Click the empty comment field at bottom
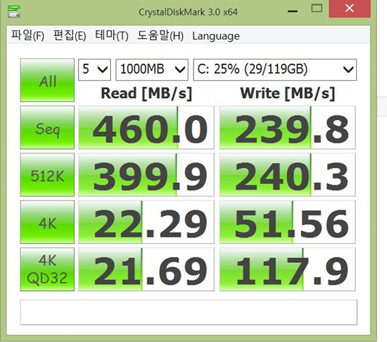 tap(188, 312)
